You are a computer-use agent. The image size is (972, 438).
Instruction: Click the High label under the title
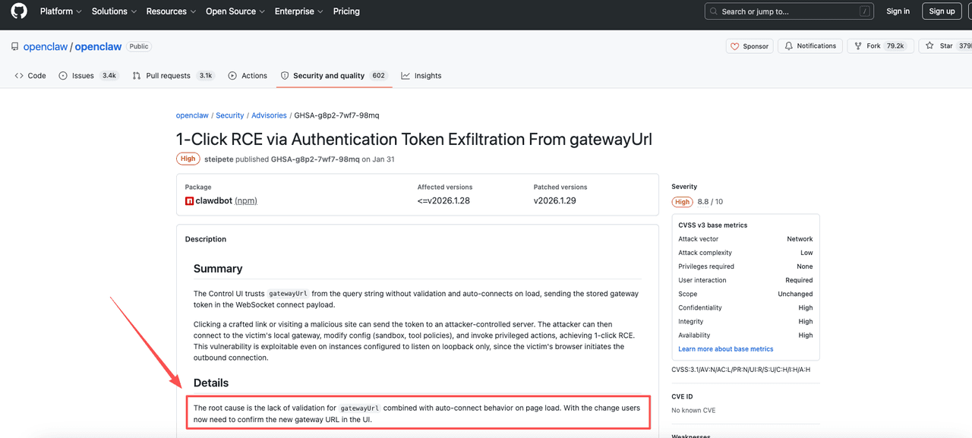(188, 159)
